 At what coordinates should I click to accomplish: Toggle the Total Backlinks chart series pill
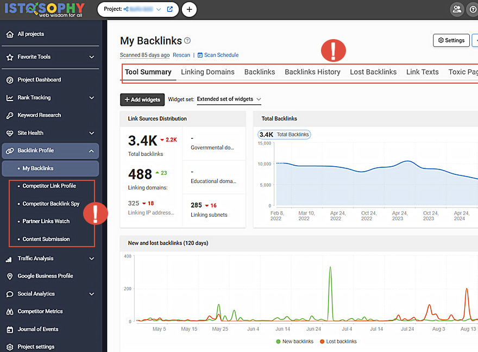[x=285, y=135]
